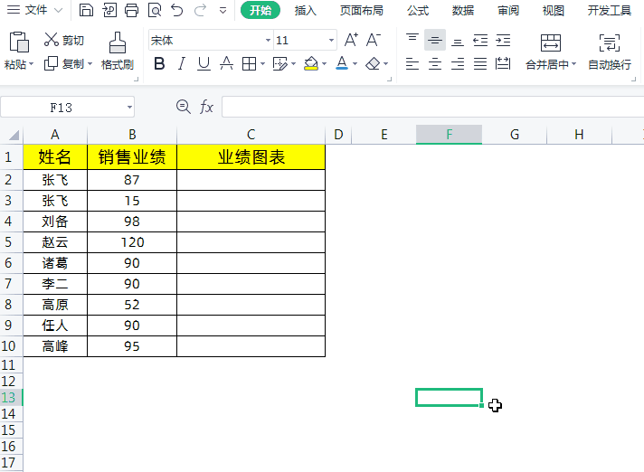Expand the quick access toolbar customize arrow

tap(223, 10)
